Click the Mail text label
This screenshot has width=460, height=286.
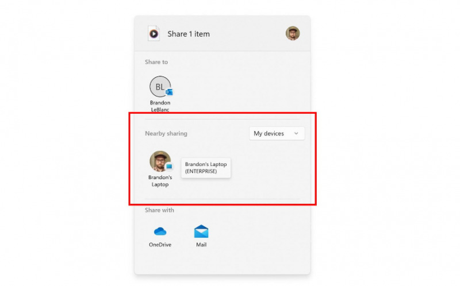(201, 245)
